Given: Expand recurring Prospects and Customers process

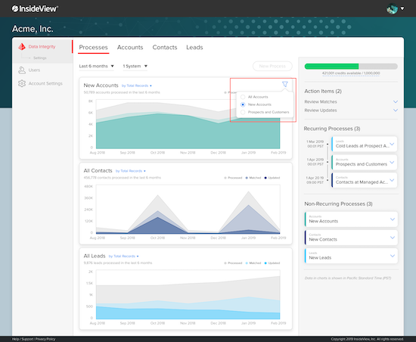Looking at the screenshot, I should click(x=392, y=163).
